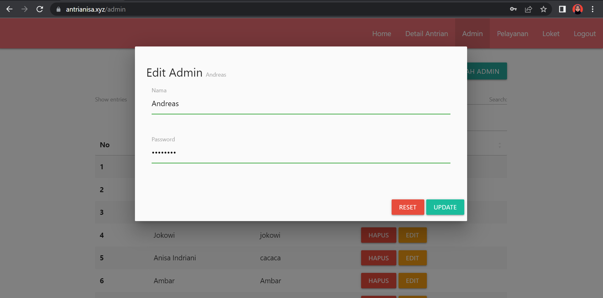The image size is (603, 298).
Task: Click the Search label above the table
Action: coord(498,100)
